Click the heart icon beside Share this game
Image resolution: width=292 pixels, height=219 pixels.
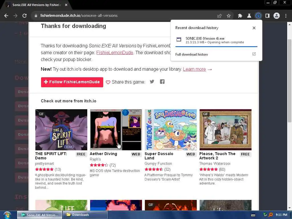point(108,82)
